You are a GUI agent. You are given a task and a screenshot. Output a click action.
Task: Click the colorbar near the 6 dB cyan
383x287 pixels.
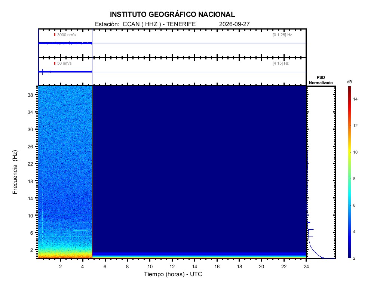(350, 205)
